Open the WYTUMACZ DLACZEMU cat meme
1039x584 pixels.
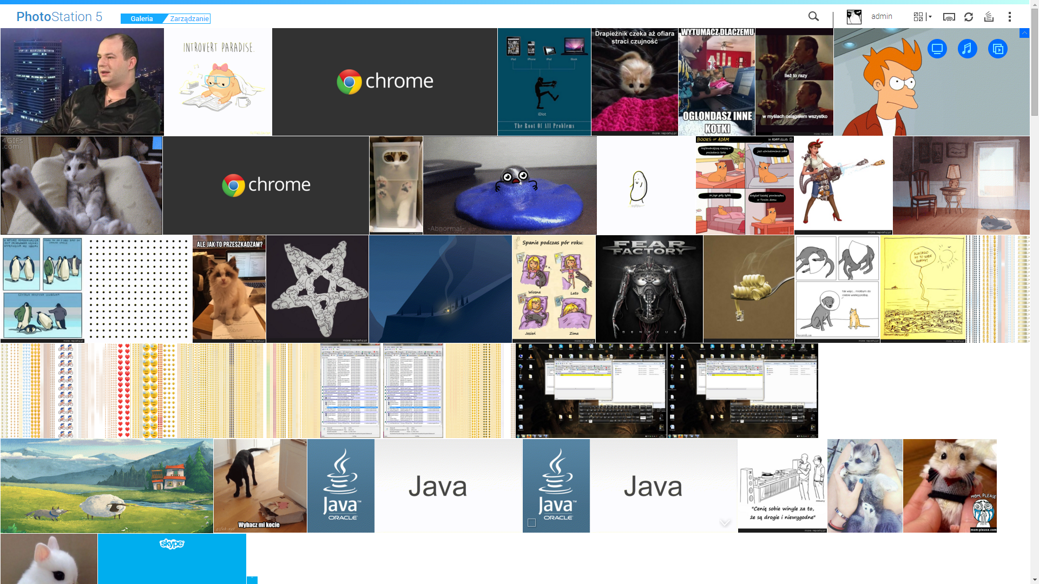coord(717,82)
